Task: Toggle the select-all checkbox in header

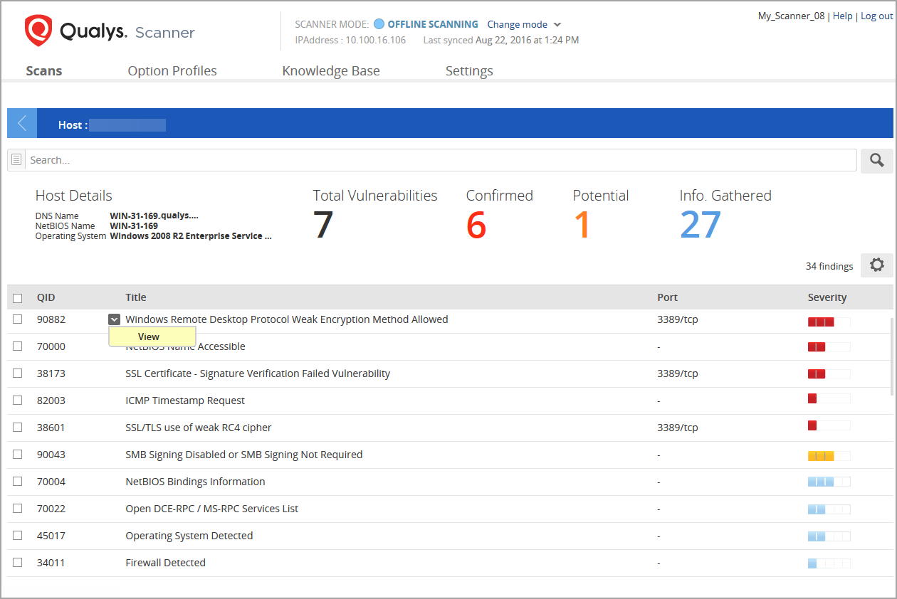Action: point(18,298)
